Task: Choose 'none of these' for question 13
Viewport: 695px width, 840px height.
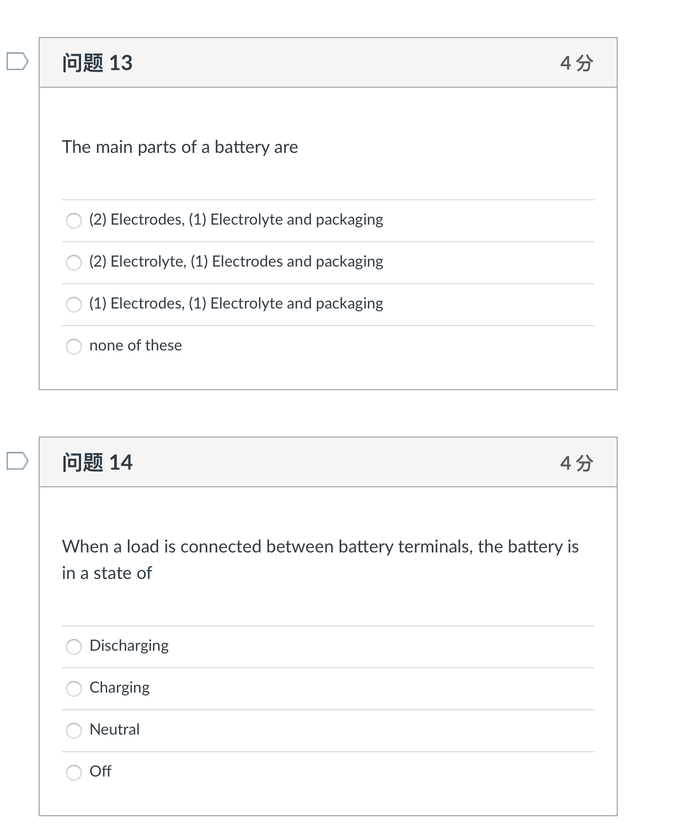Action: [74, 347]
